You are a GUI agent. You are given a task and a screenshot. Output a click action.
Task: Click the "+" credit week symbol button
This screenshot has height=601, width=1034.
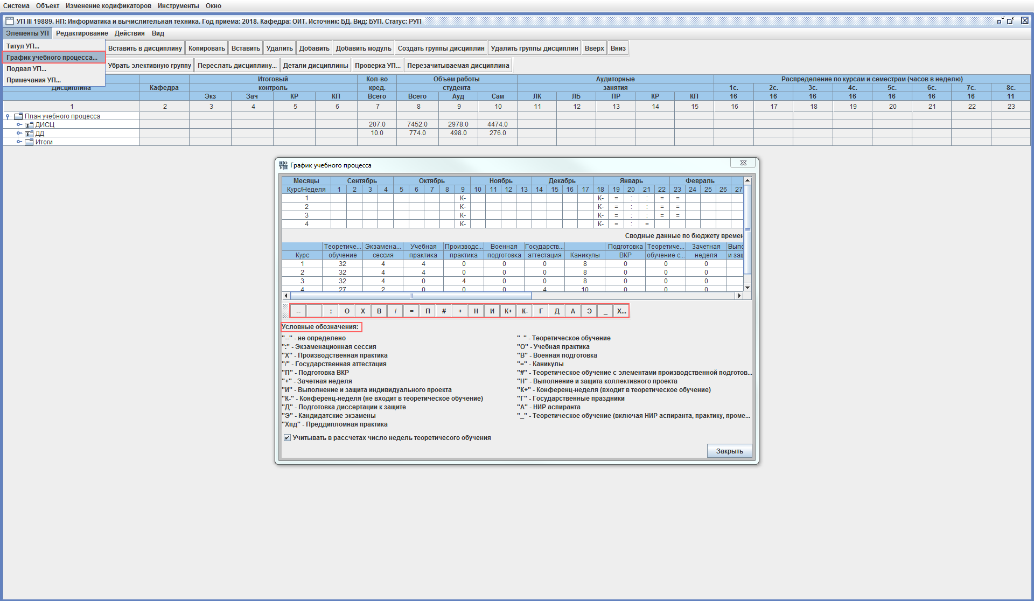(460, 311)
